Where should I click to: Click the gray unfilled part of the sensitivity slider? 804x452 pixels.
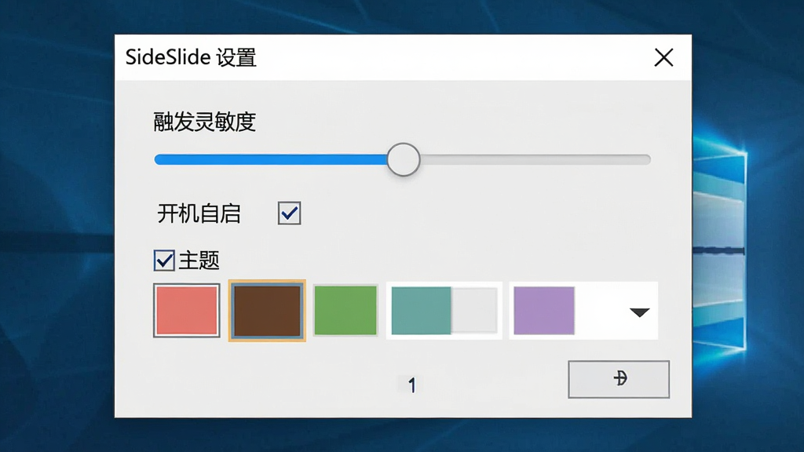pos(535,159)
